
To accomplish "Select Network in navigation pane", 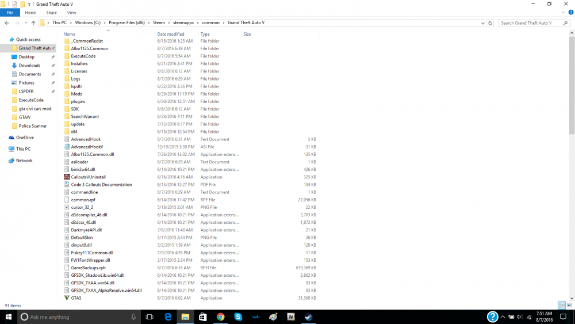I will click(x=24, y=161).
